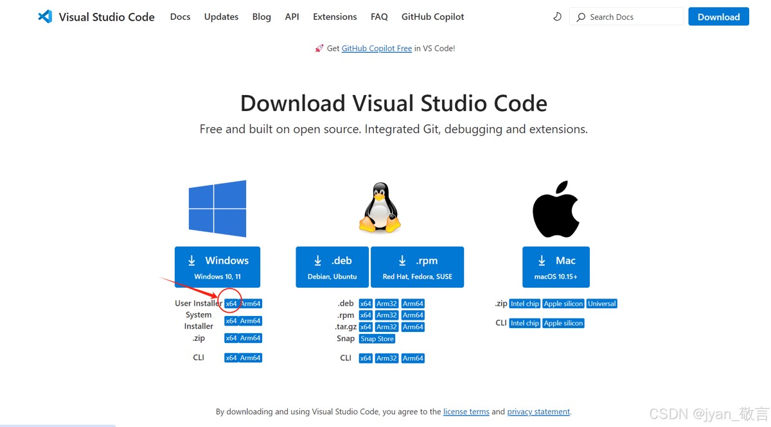Download the .rpm Red Hat, Fedora package

pyautogui.click(x=417, y=267)
